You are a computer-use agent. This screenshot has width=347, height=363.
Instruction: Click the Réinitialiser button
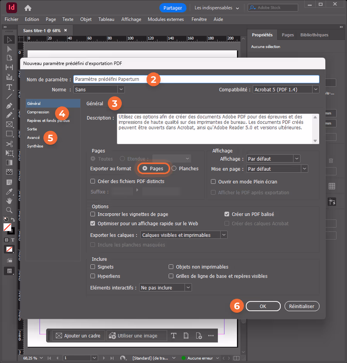coord(302,306)
